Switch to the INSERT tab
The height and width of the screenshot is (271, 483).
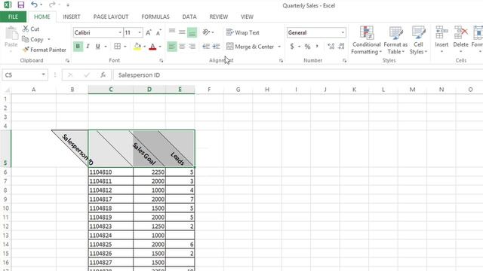[72, 17]
